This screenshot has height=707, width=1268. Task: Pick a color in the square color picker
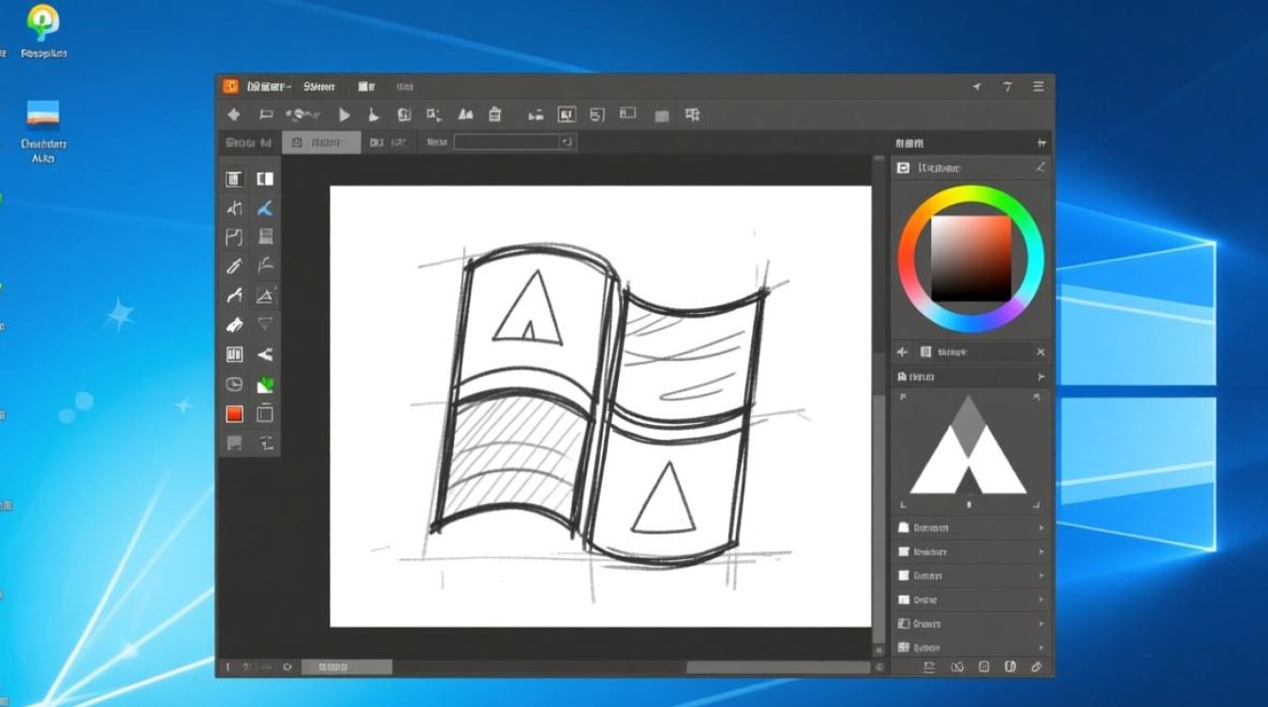coord(971,257)
